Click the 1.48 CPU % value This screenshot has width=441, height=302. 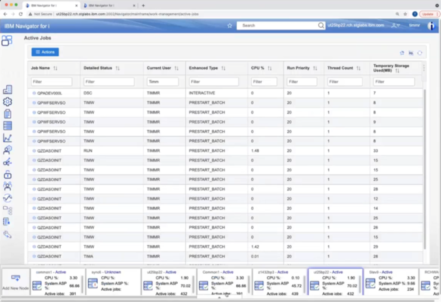(x=255, y=151)
